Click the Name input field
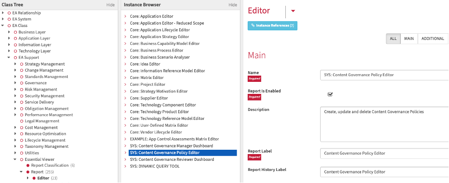Screen dimensions: 449x183 tap(384, 75)
